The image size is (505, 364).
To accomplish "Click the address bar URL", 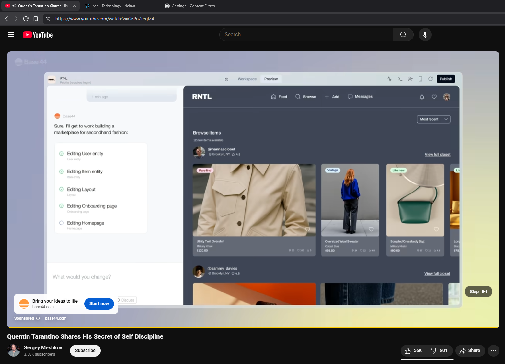I will tap(105, 19).
